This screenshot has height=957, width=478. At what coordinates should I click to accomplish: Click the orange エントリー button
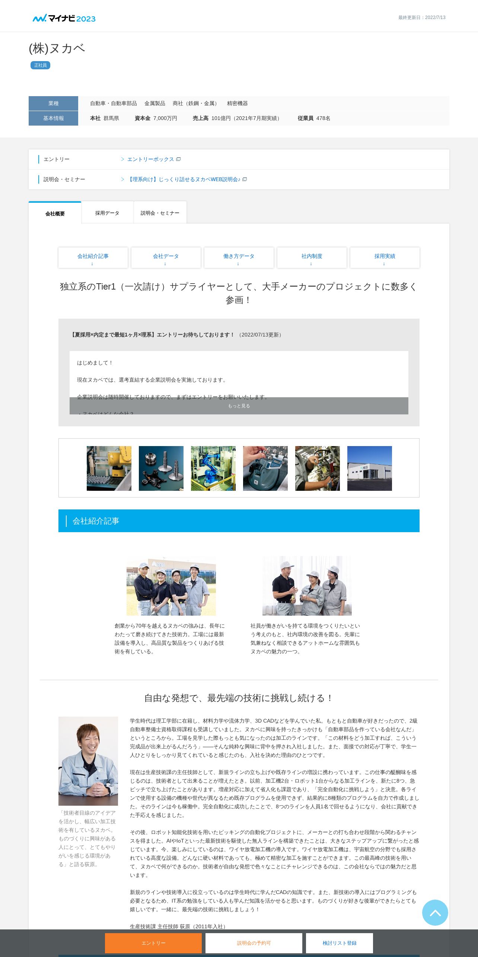(153, 943)
